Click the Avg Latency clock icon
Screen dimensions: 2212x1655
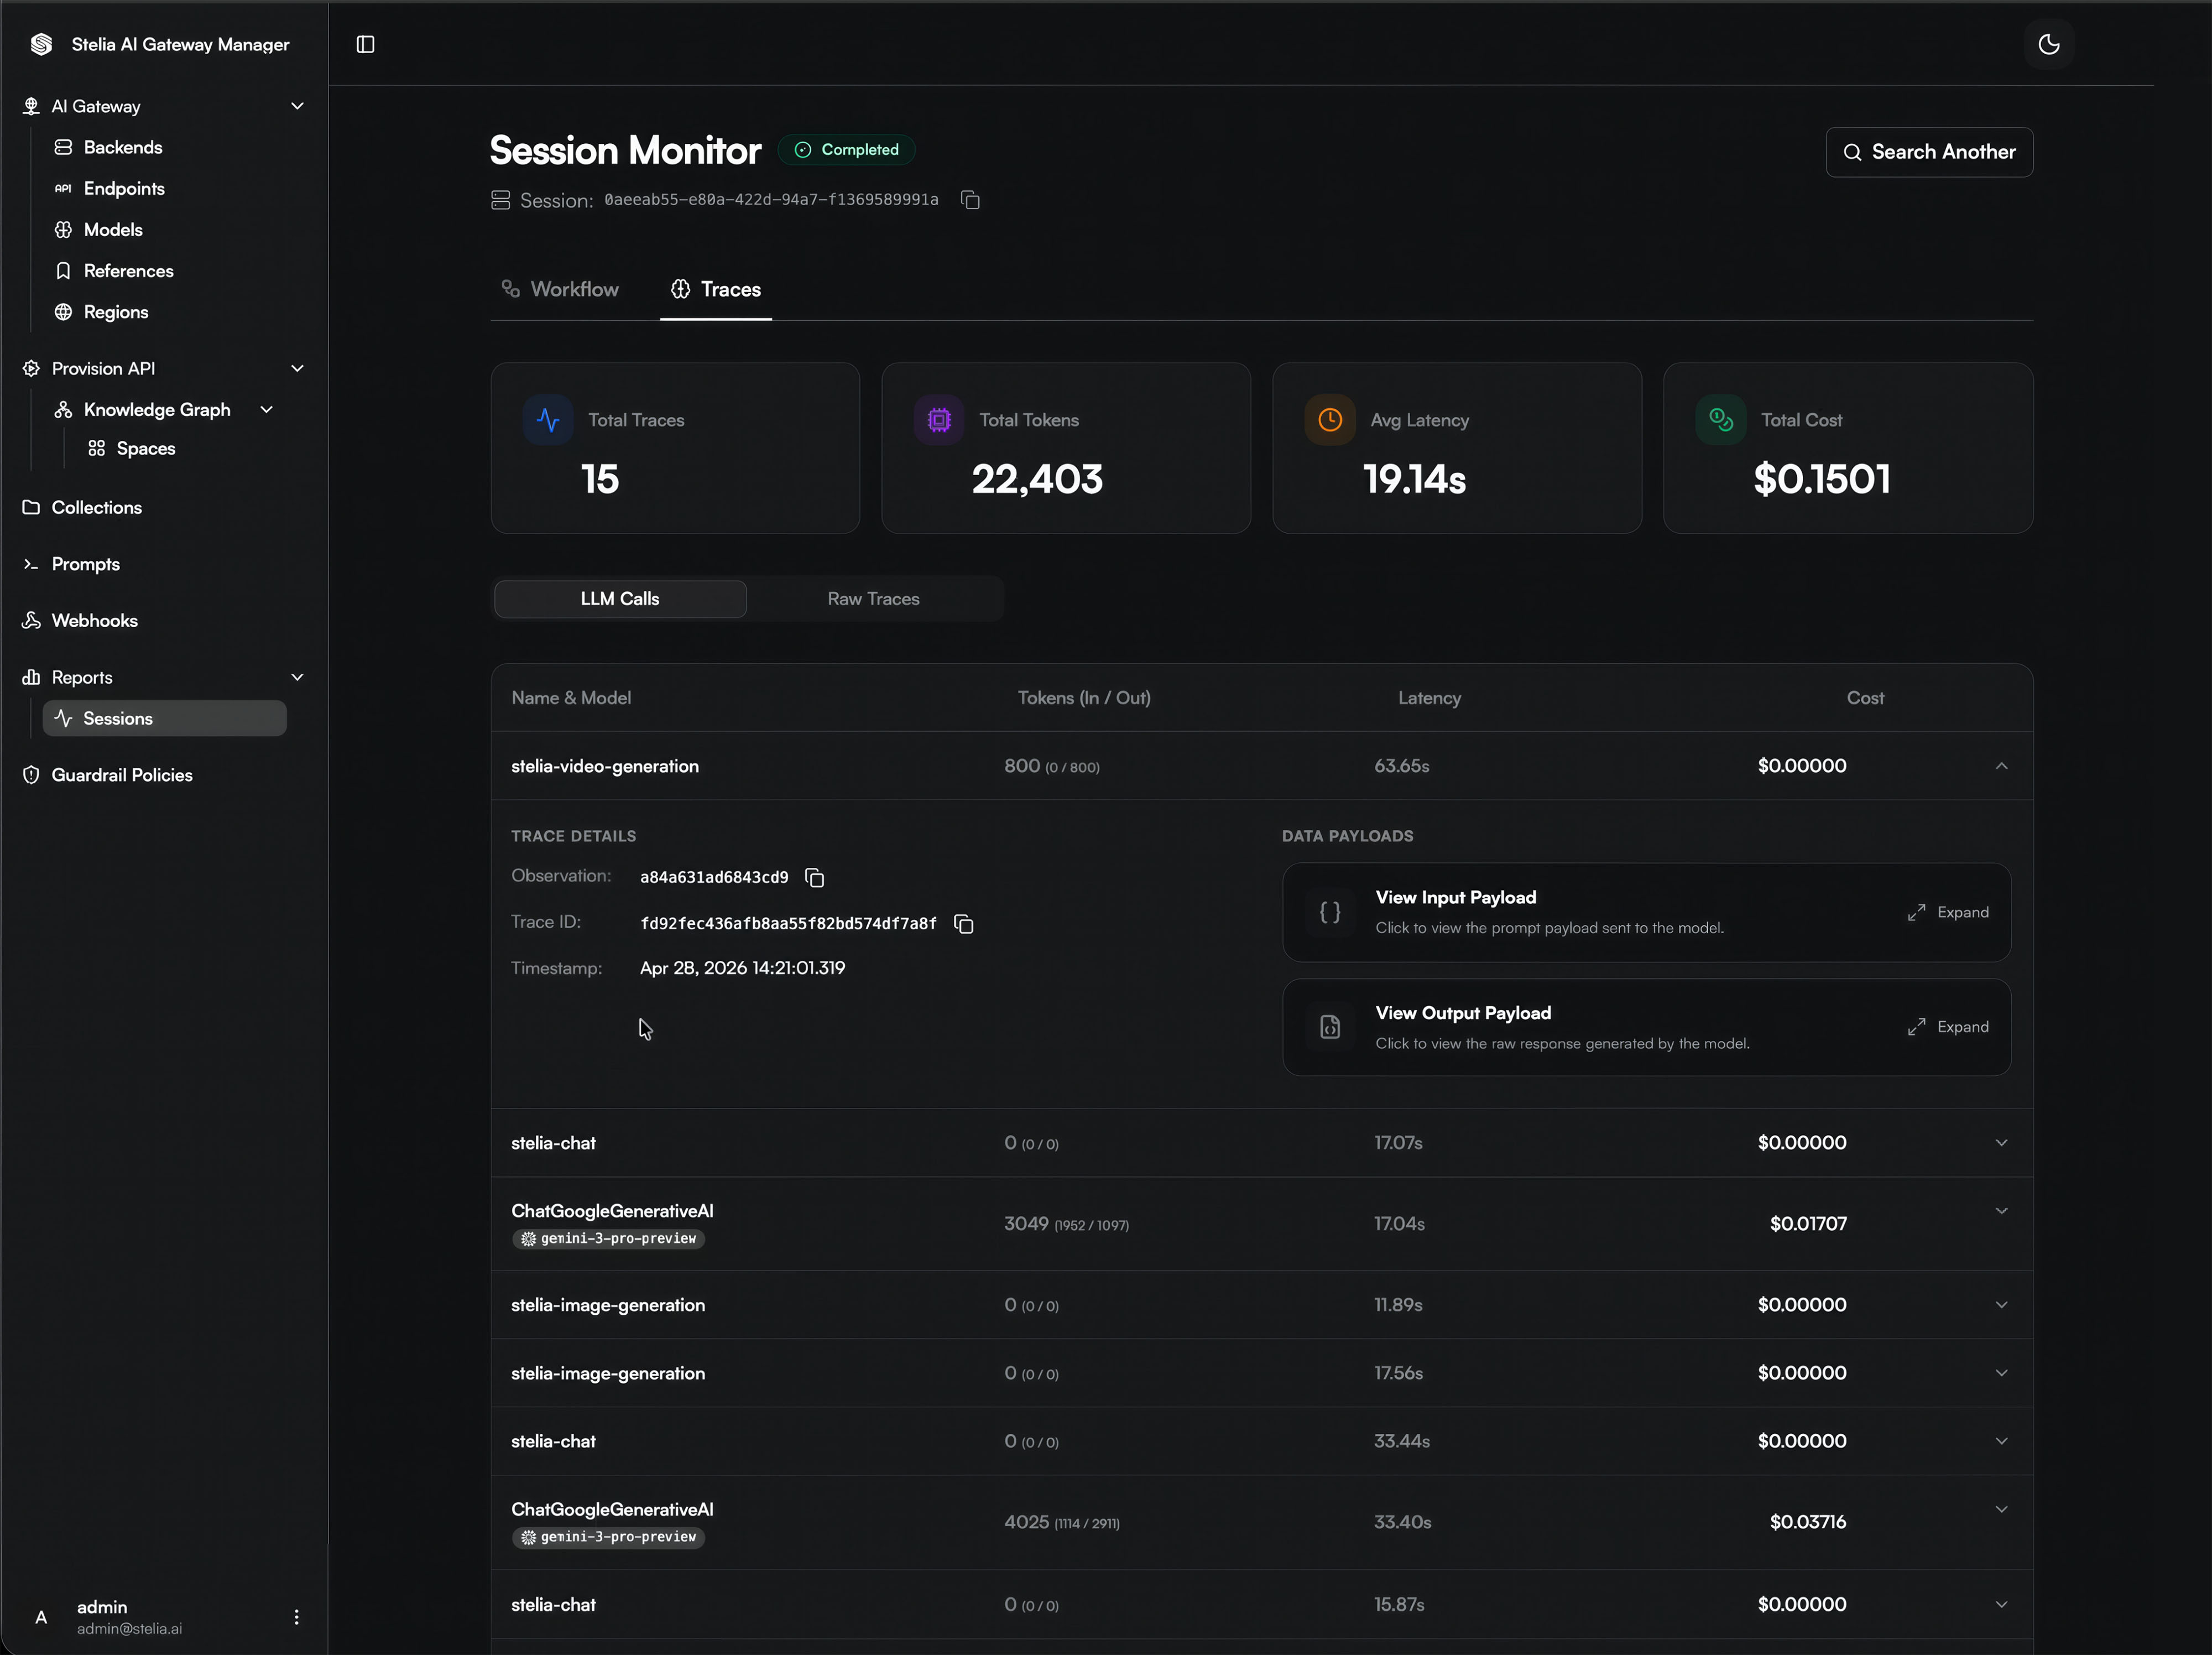(x=1329, y=420)
